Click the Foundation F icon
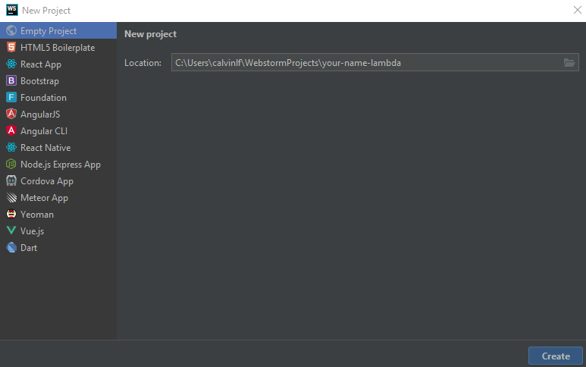The image size is (586, 367). 11,98
